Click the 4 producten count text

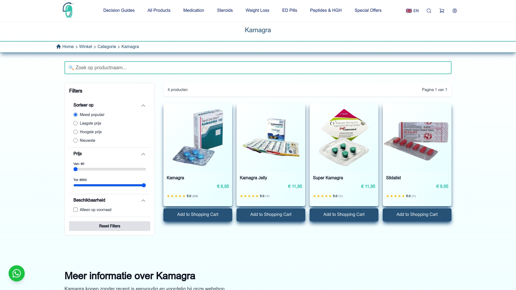coord(178,90)
